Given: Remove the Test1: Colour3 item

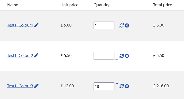Looking at the screenshot, I should pyautogui.click(x=127, y=86).
